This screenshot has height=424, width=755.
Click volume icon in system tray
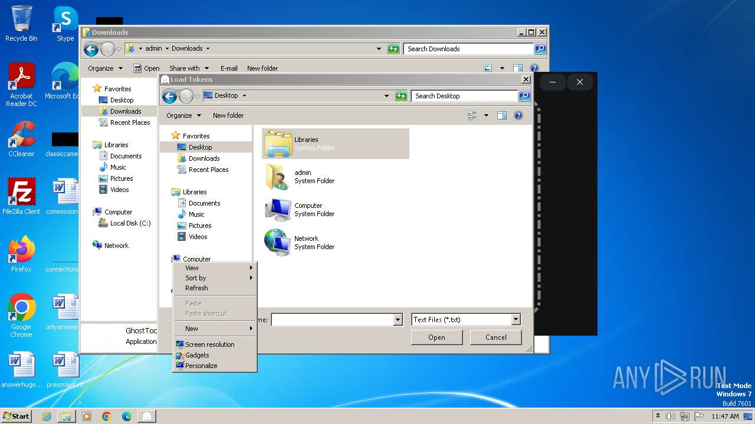(x=671, y=416)
